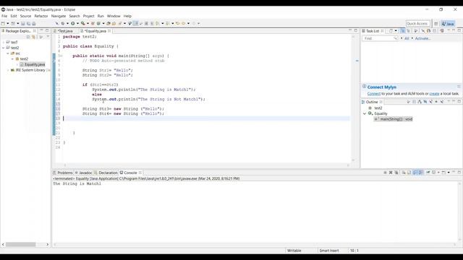Click the yellow Forward navigation arrow
The image size is (463, 260).
click(x=184, y=23)
